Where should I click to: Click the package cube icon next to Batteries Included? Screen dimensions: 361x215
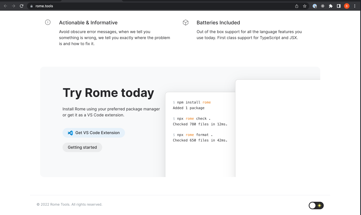pos(186,22)
